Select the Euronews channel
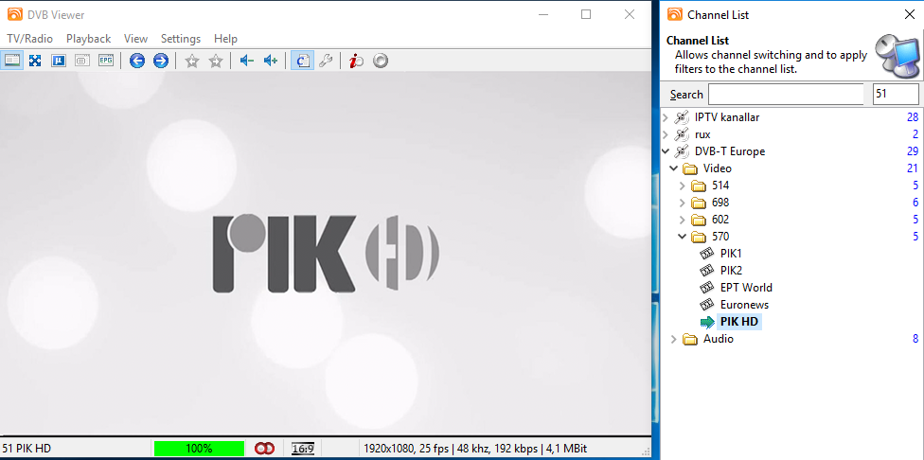 tap(744, 305)
